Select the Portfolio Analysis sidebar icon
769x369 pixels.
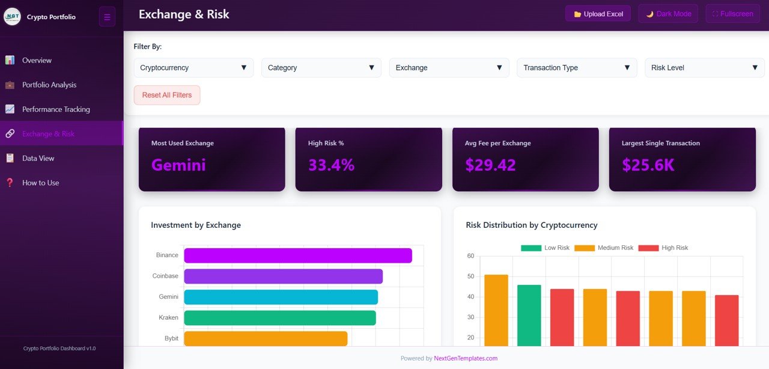coord(10,85)
